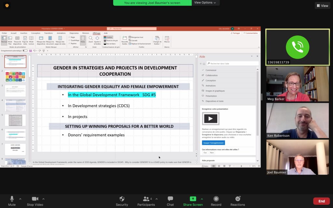Toggle the Repères checkbox
Viewport: 333px width, 208px height.
(x=73, y=44)
